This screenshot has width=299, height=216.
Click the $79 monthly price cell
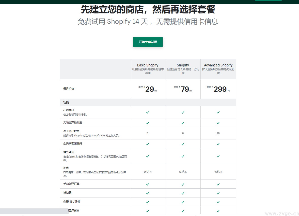pyautogui.click(x=183, y=89)
